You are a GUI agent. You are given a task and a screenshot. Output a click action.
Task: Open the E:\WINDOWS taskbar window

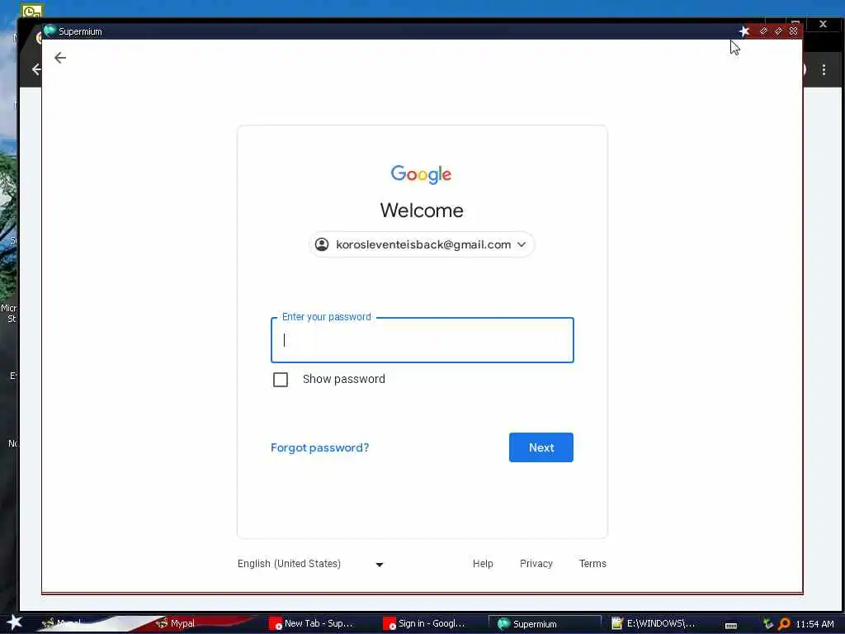tap(654, 623)
